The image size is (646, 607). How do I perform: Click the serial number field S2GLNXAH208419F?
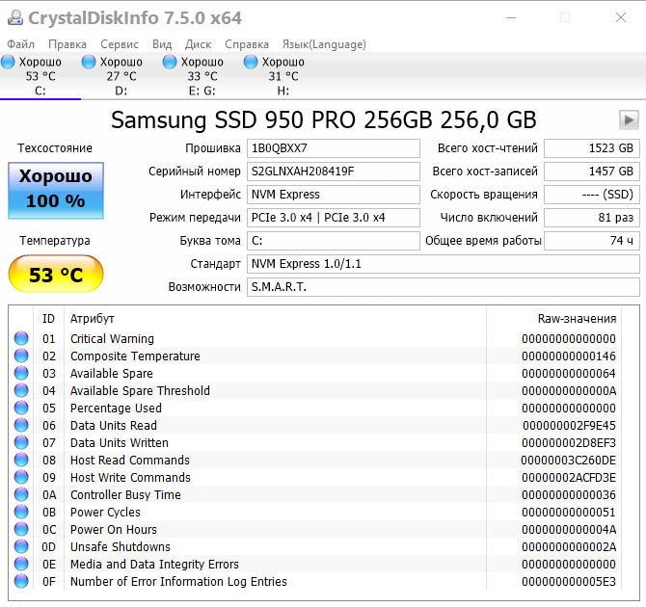334,172
